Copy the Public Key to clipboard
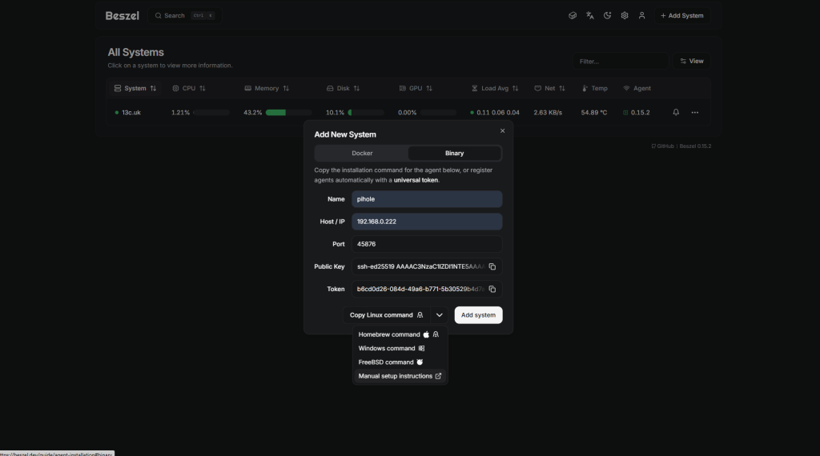Screen dimensions: 820x456 tap(492, 266)
